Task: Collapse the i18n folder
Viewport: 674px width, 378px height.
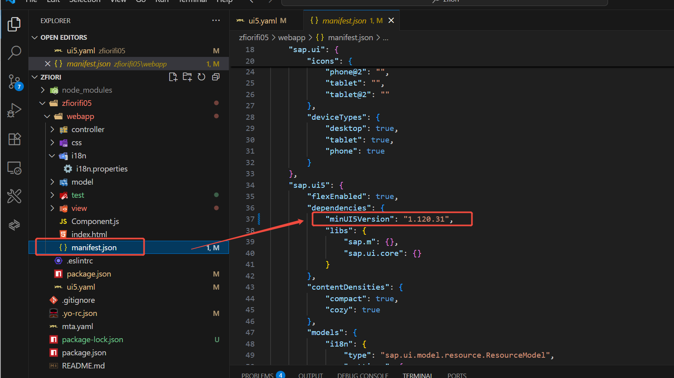Action: (52, 156)
